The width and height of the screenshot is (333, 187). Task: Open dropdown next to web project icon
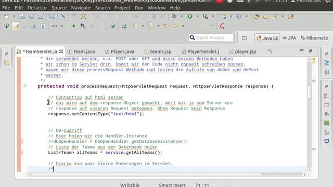[231, 17]
